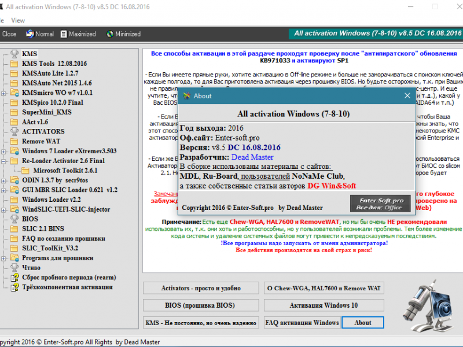Select the 'Windows 7 Loader eXtremev3.503' tree item
The image size is (463, 347).
click(x=69, y=151)
